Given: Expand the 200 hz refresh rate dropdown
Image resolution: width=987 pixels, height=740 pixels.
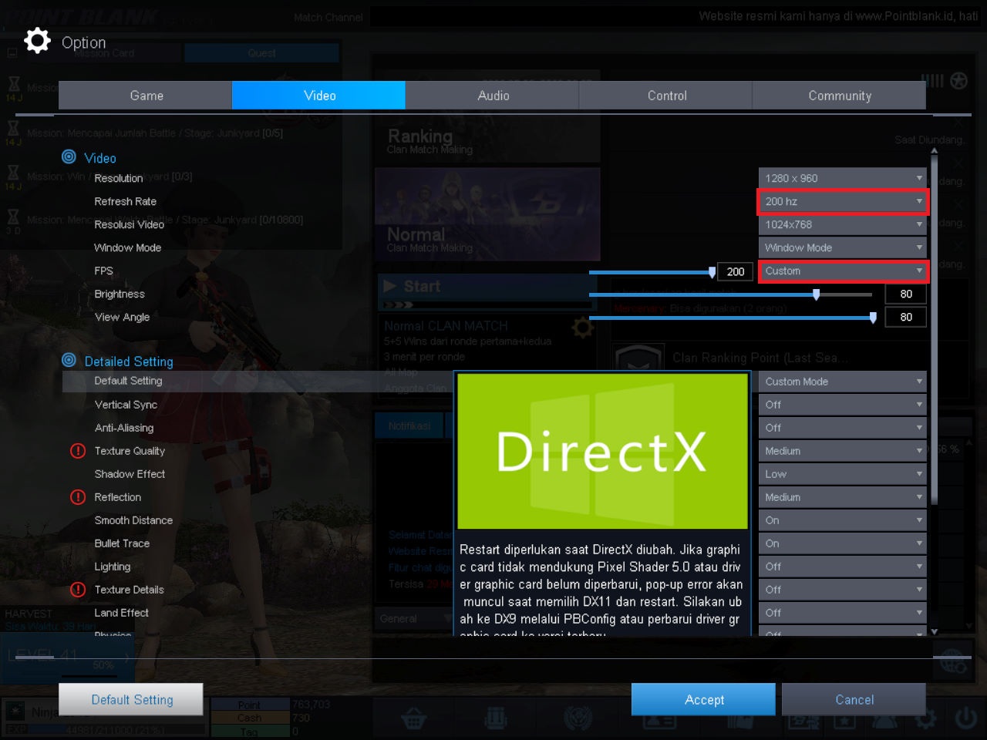Looking at the screenshot, I should pos(843,201).
